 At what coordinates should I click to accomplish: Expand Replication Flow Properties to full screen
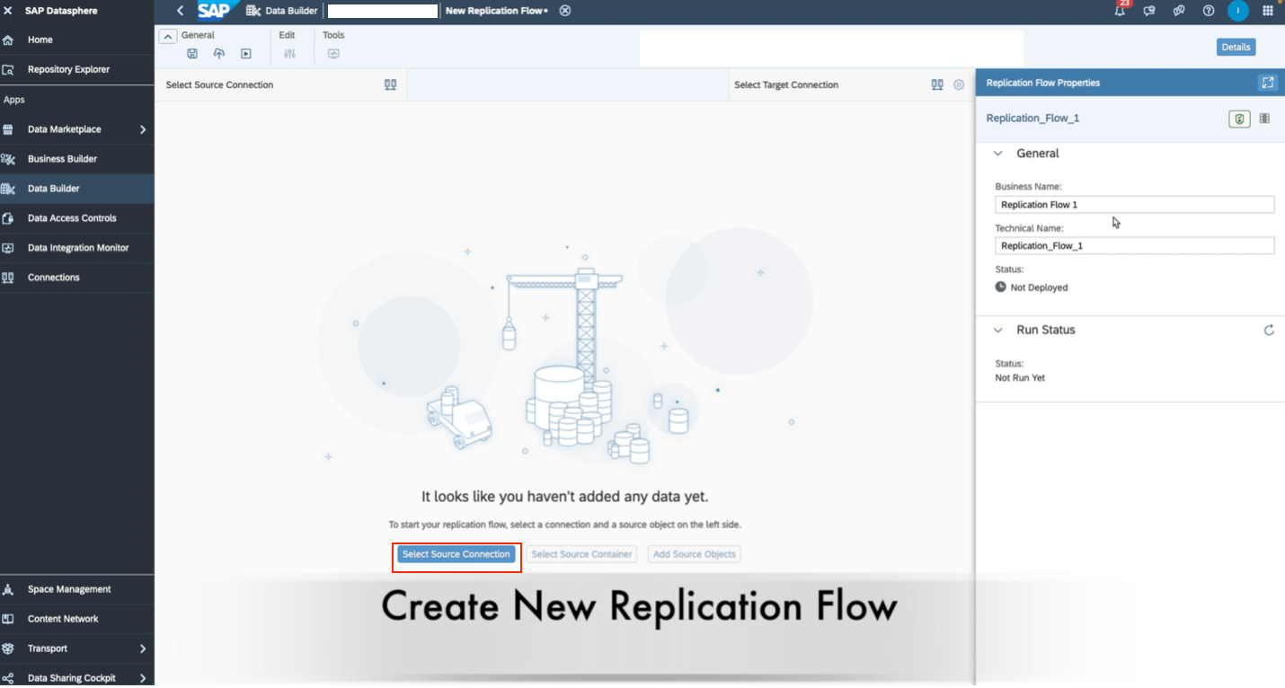tap(1267, 82)
